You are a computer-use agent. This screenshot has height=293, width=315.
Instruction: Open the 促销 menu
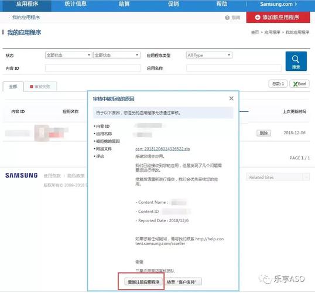pyautogui.click(x=173, y=4)
